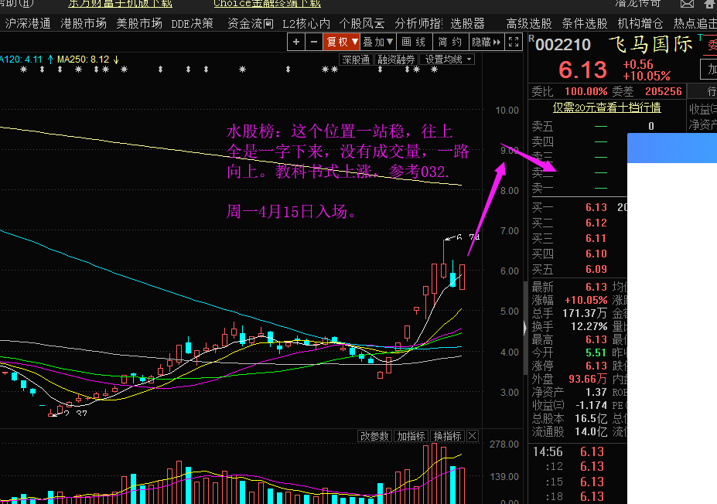Open the 选股器 menu
This screenshot has height=504, width=717.
[467, 24]
